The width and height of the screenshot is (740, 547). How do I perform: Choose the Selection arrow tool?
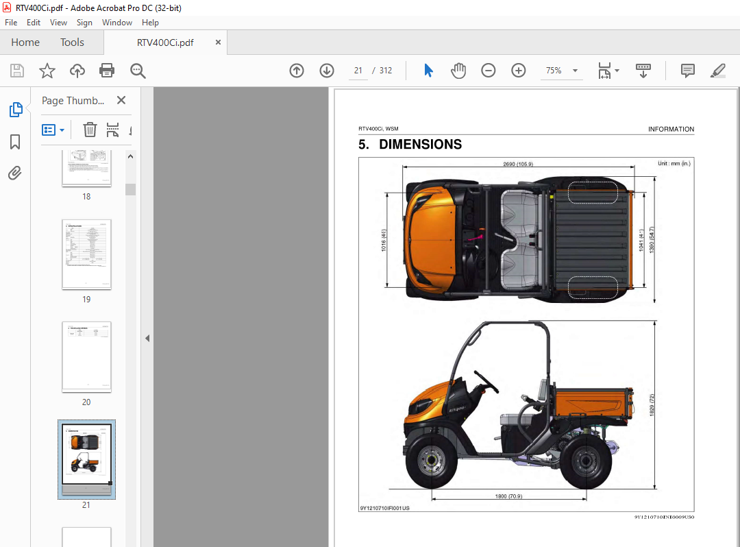click(x=428, y=71)
